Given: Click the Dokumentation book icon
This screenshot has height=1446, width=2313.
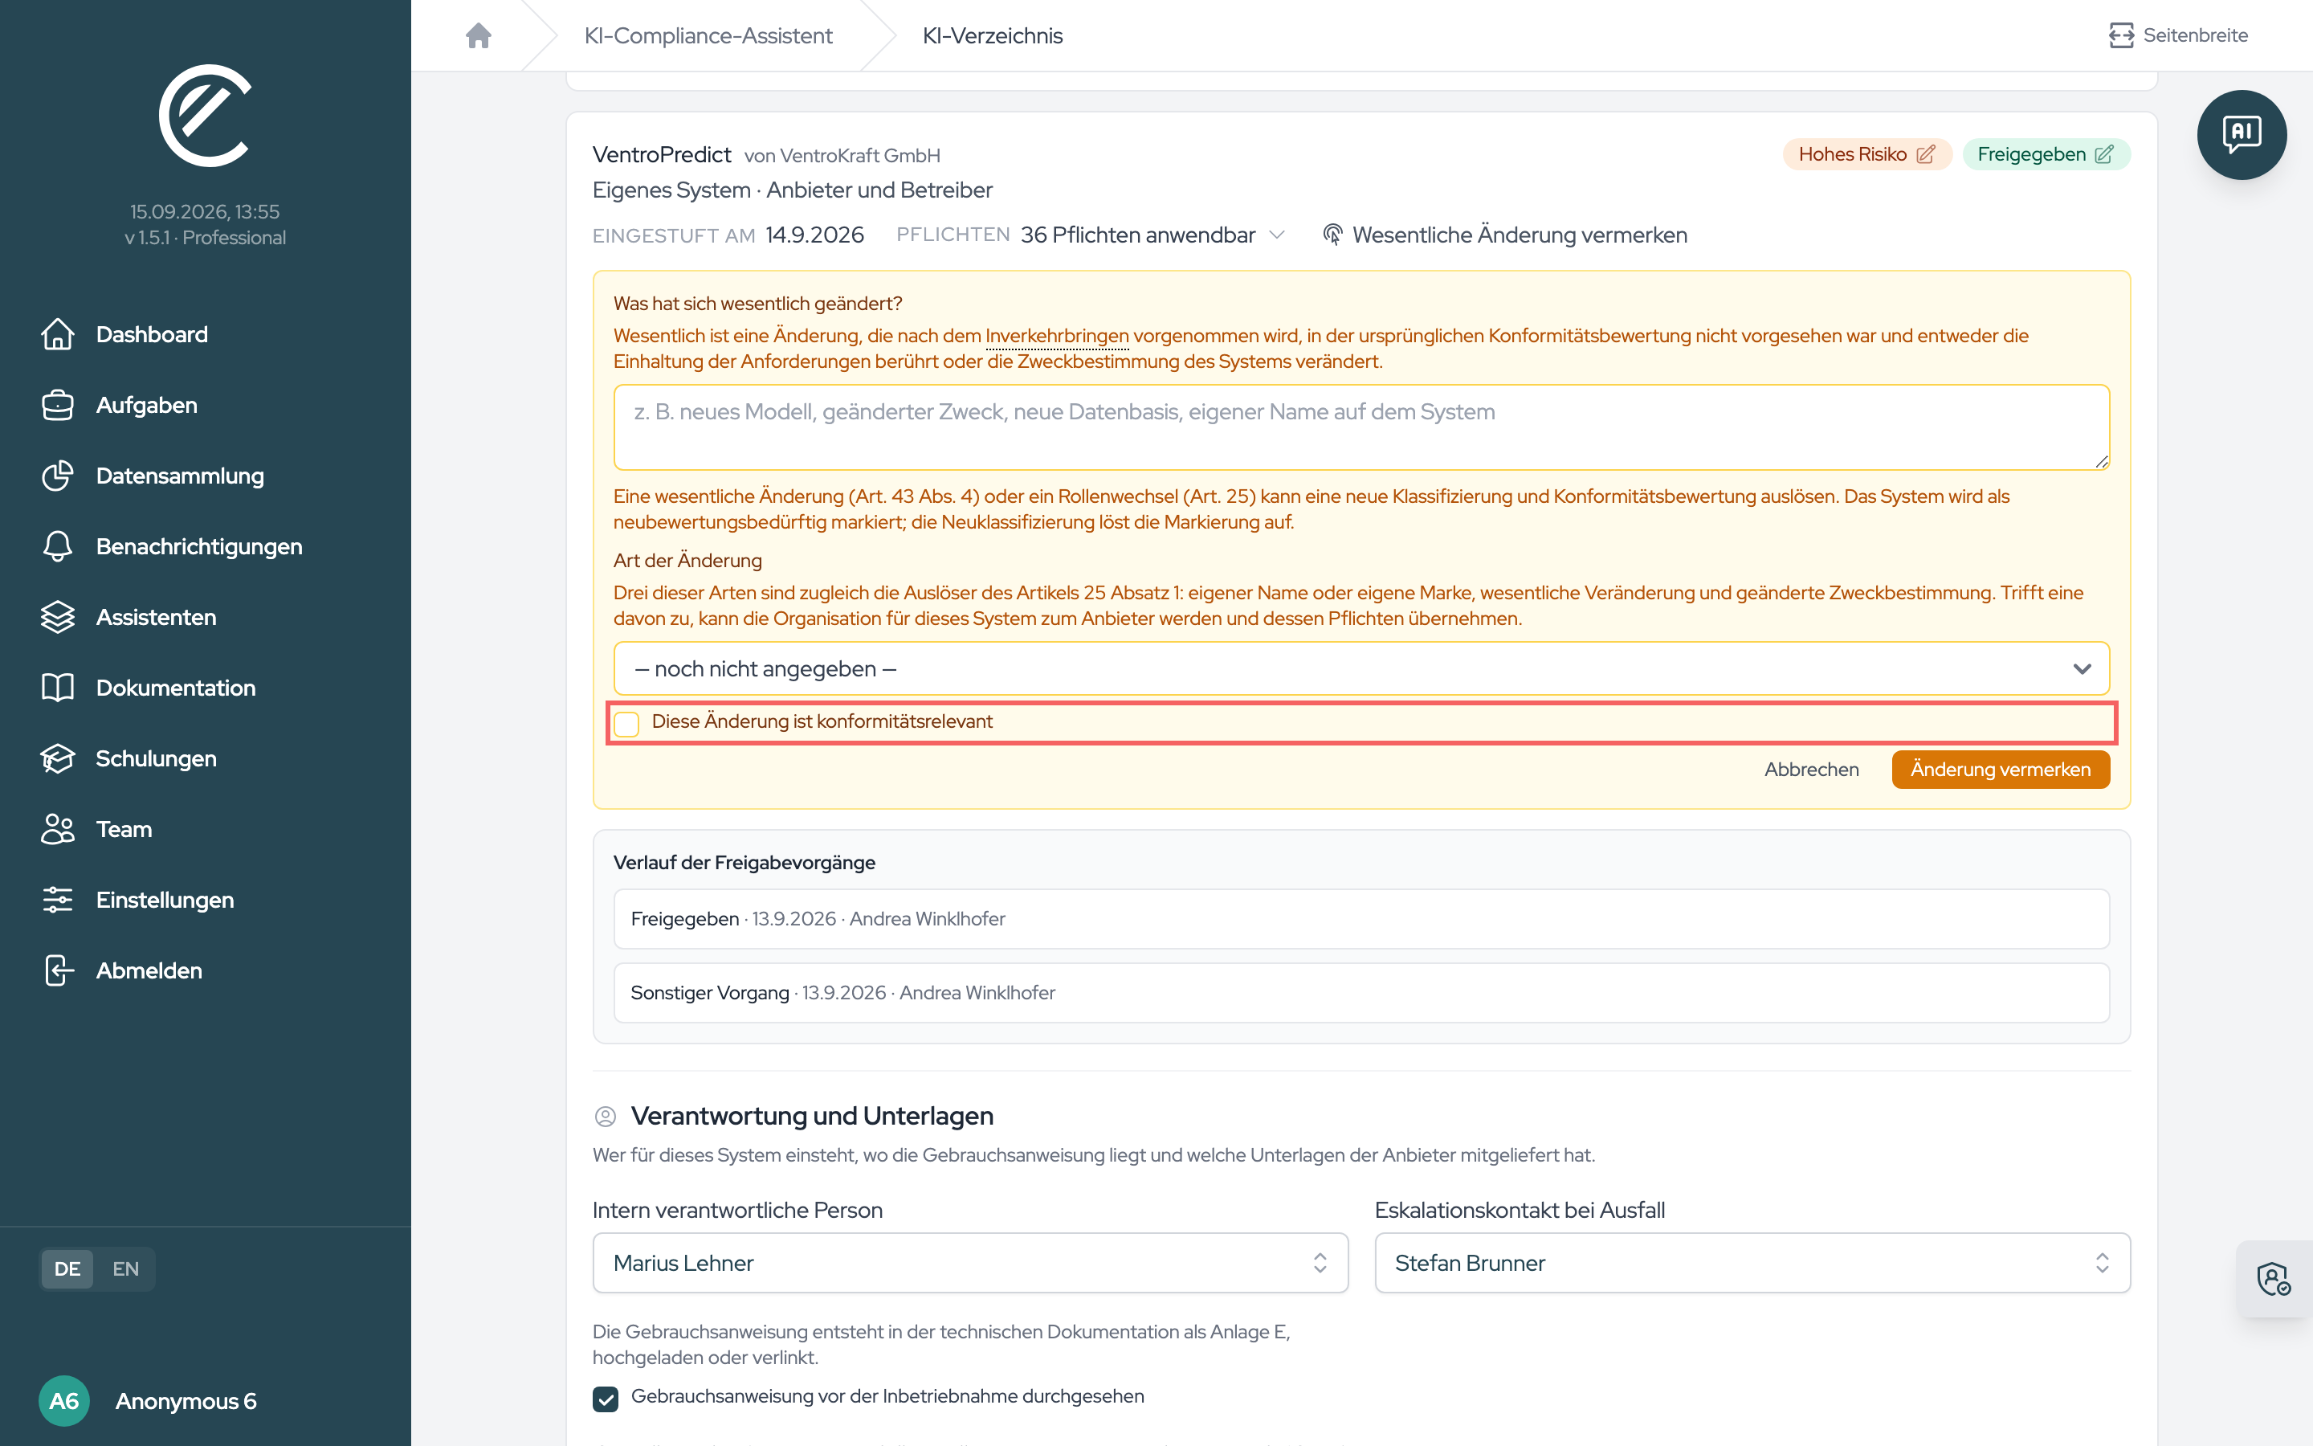Looking at the screenshot, I should tap(57, 688).
